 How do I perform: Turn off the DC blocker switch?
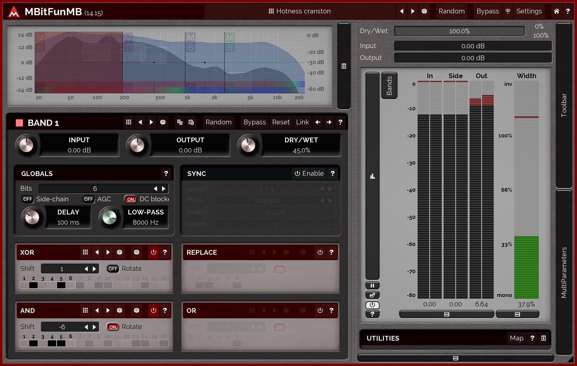click(130, 199)
